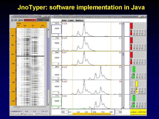Click the B 039 lane label
159x119 pixels.
64,24
